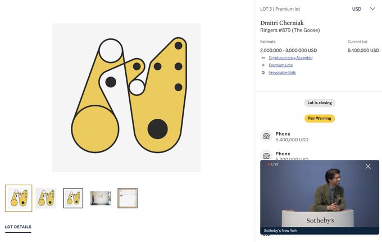Click the irrevocable bid icon
The height and width of the screenshot is (242, 382).
coord(263,73)
